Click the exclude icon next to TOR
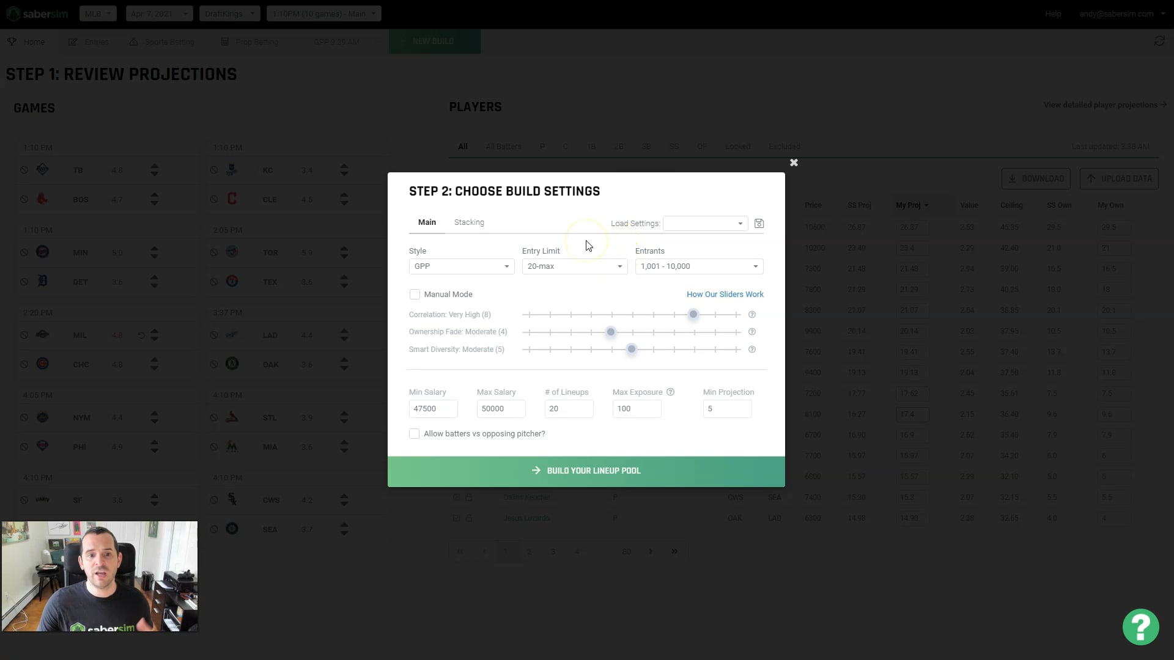This screenshot has height=660, width=1174. (x=214, y=252)
